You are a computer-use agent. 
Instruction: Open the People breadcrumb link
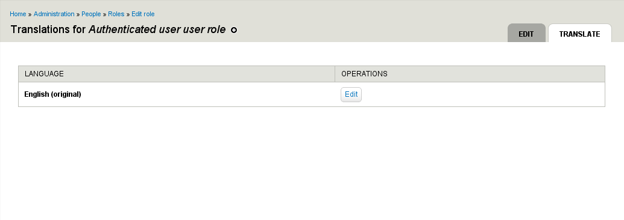tap(91, 14)
